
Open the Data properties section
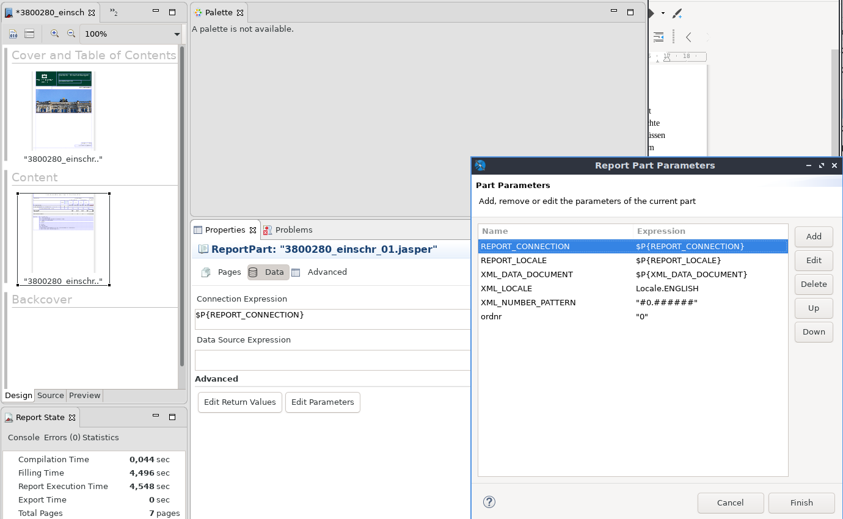268,272
